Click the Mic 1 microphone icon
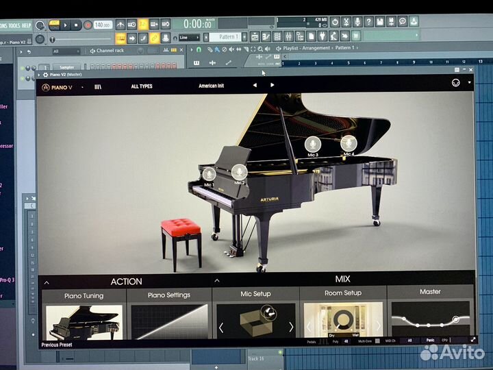Image resolution: width=493 pixels, height=370 pixels. tap(209, 174)
